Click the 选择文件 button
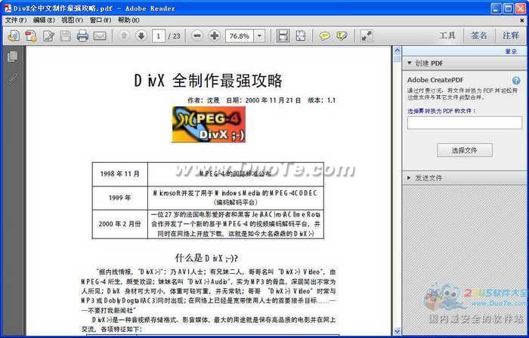The image size is (529, 338). pos(465,150)
